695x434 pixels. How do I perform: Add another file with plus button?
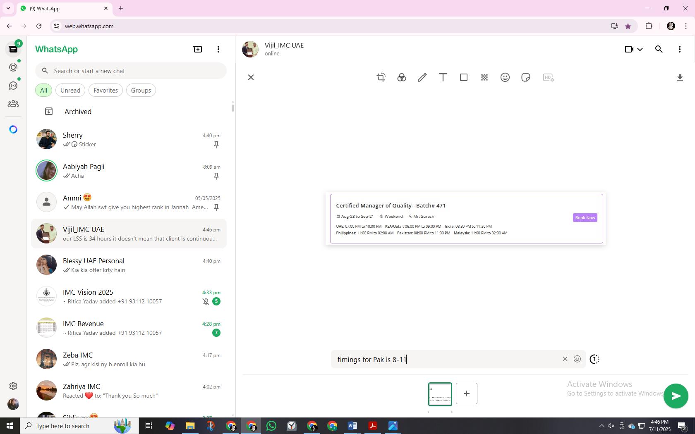point(466,393)
